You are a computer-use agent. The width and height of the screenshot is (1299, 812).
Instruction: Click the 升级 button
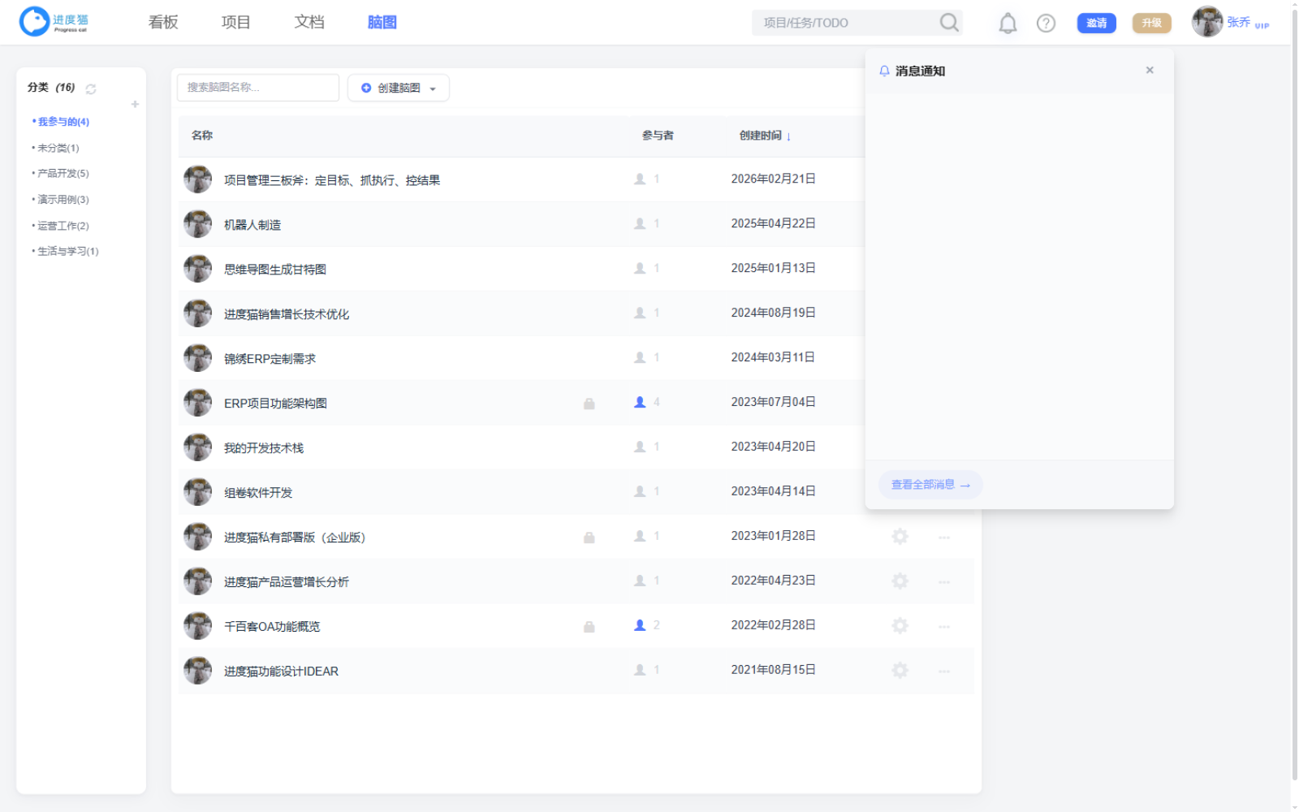1152,23
